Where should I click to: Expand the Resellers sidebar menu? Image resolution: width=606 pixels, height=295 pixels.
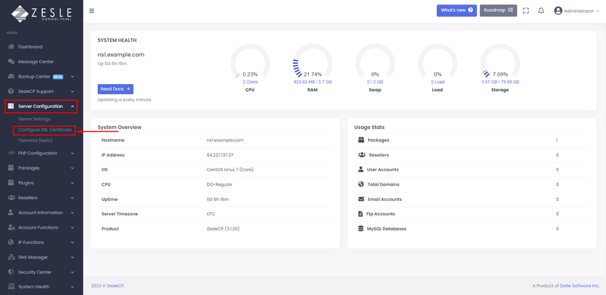pos(41,198)
